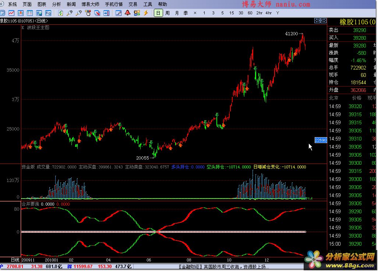The height and width of the screenshot is (271, 378).
Task: Open the 博易大师 menu
Action: pyautogui.click(x=90, y=4)
